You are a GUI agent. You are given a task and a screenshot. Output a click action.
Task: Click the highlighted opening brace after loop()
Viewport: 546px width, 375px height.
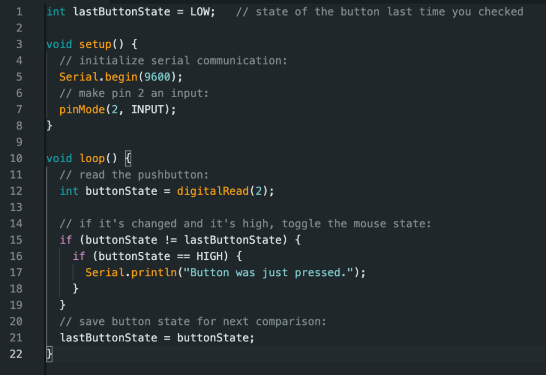(x=128, y=158)
